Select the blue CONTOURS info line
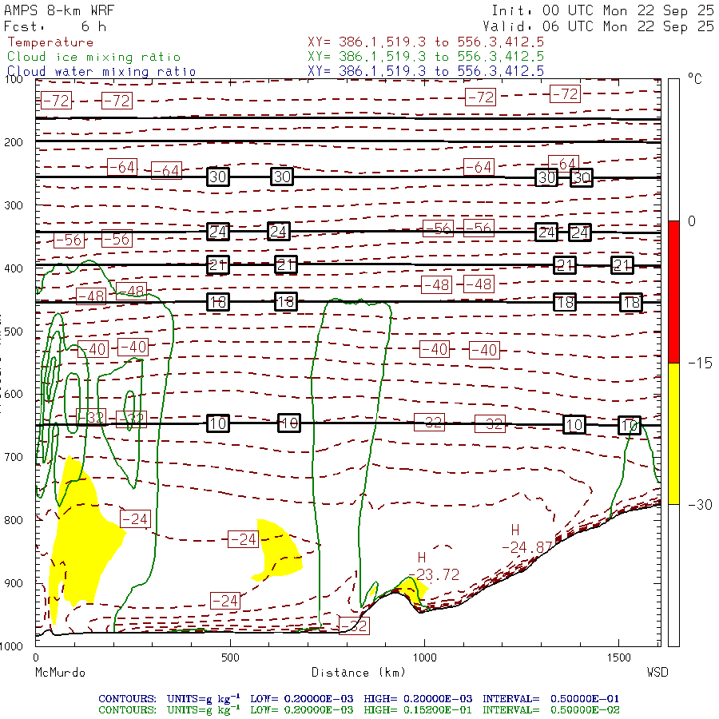 [359, 699]
